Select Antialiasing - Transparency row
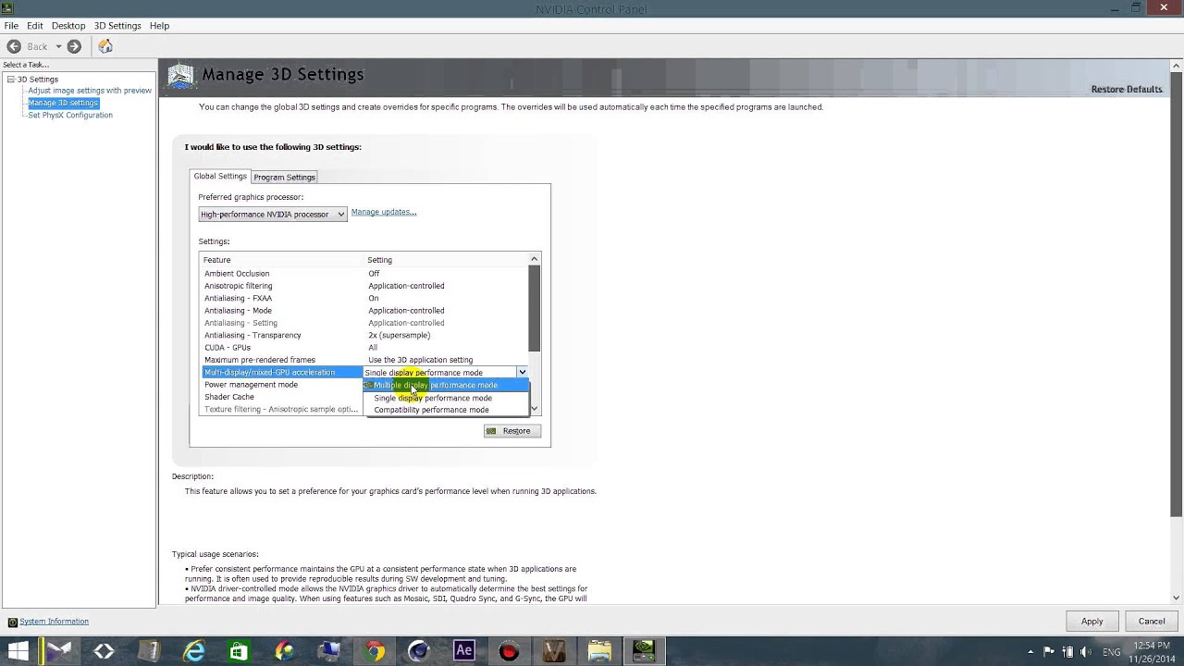Image resolution: width=1184 pixels, height=666 pixels. point(364,335)
